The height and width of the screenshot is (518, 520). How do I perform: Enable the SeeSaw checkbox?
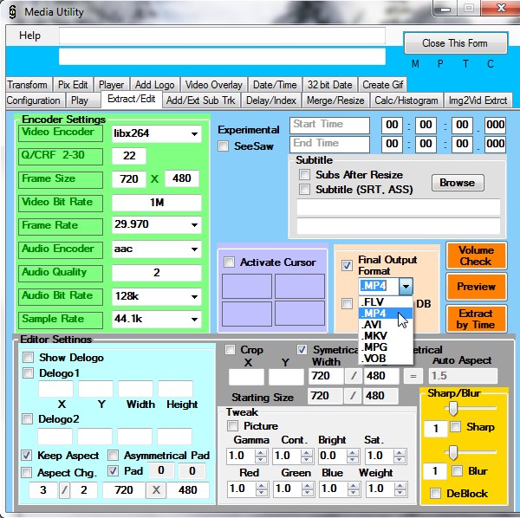pyautogui.click(x=224, y=146)
